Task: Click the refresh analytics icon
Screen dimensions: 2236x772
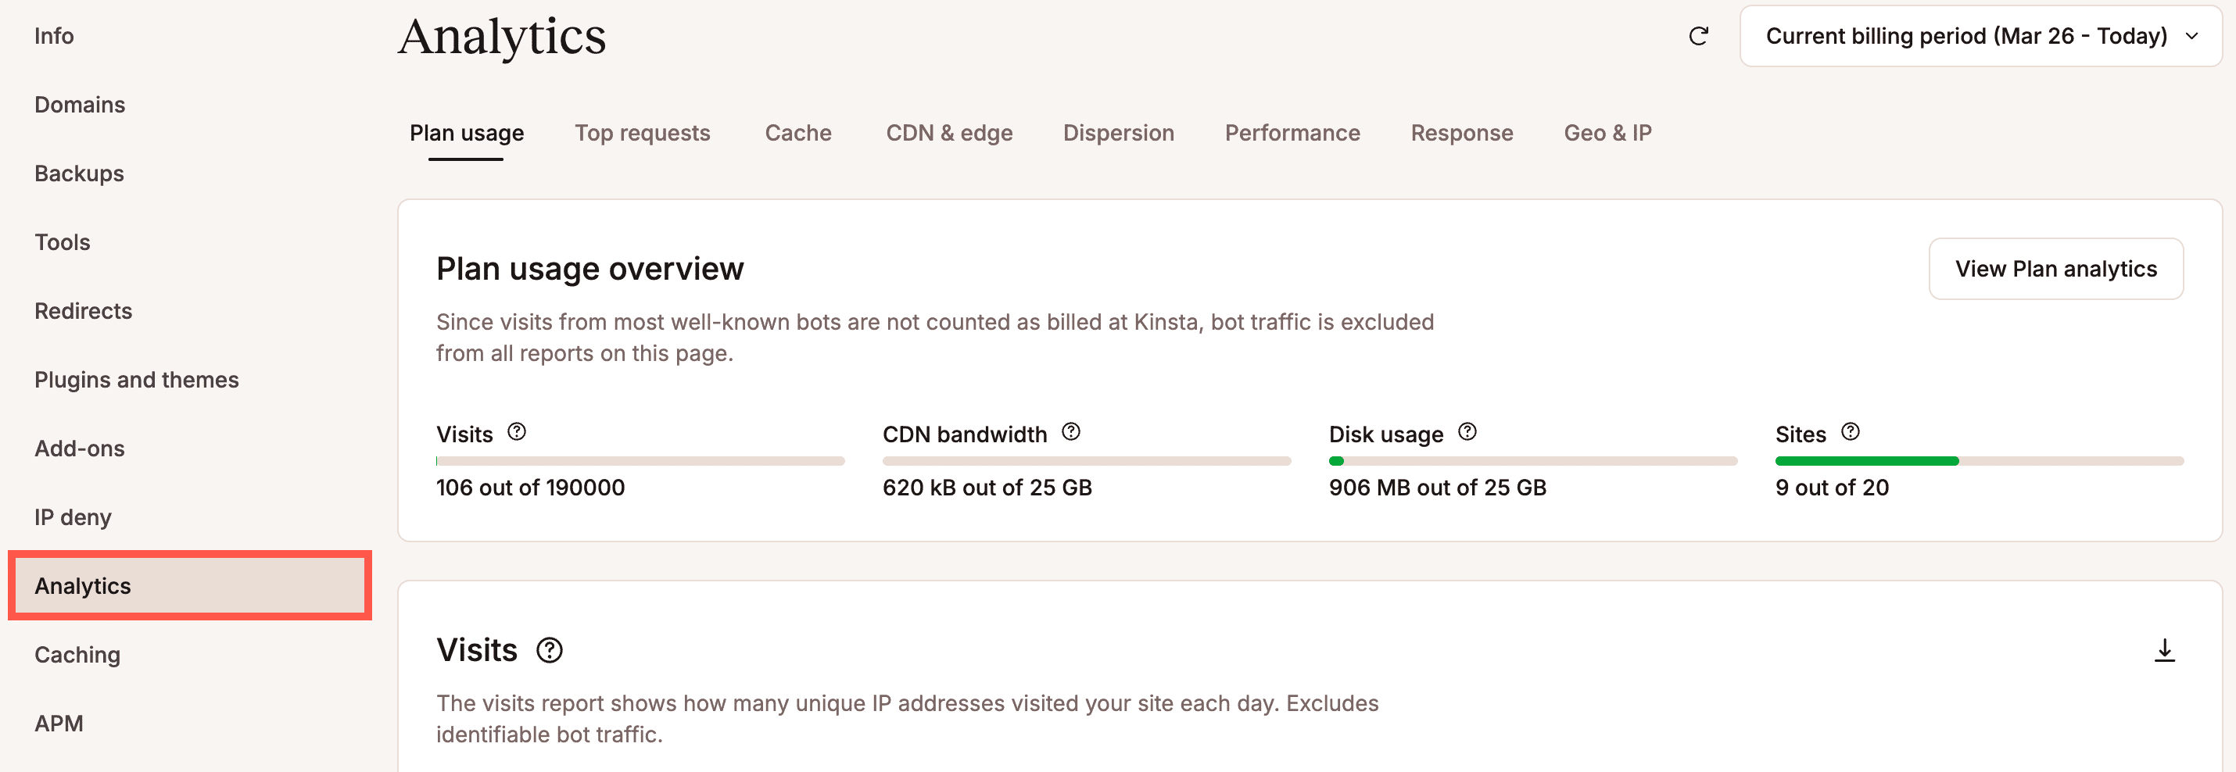Action: 1698,36
